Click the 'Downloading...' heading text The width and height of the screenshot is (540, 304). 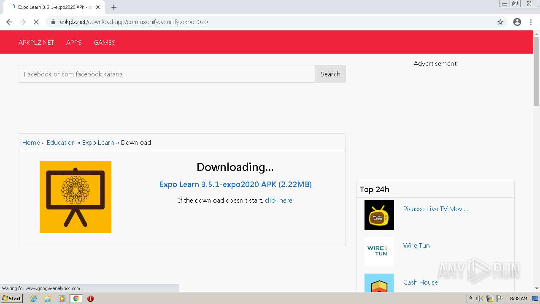pyautogui.click(x=235, y=167)
